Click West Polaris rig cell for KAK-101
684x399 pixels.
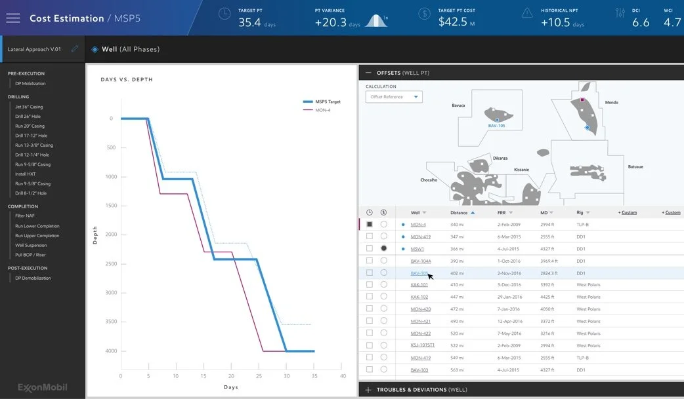point(588,285)
